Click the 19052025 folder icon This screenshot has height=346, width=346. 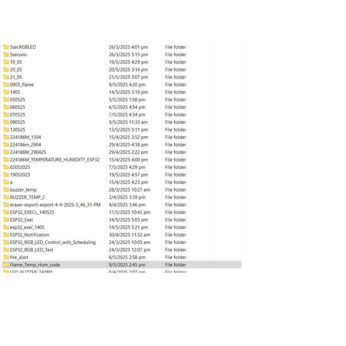click(x=6, y=175)
